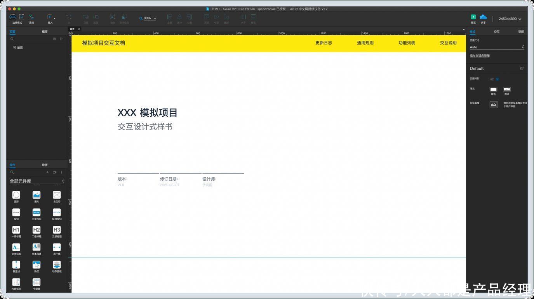534x299 pixels.
Task: Click the add folder icon in pages panel
Action: point(61,39)
